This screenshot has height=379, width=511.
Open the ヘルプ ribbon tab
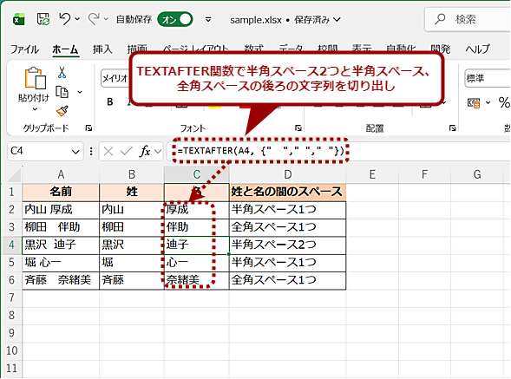tap(477, 49)
